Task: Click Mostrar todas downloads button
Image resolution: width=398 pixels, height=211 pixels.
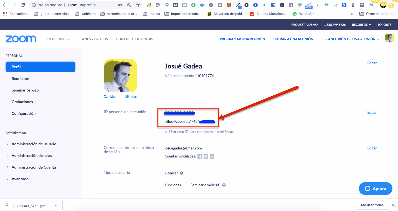Action: pos(372,205)
